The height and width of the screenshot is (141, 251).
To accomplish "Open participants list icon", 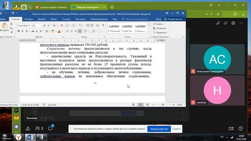I will [39, 128].
